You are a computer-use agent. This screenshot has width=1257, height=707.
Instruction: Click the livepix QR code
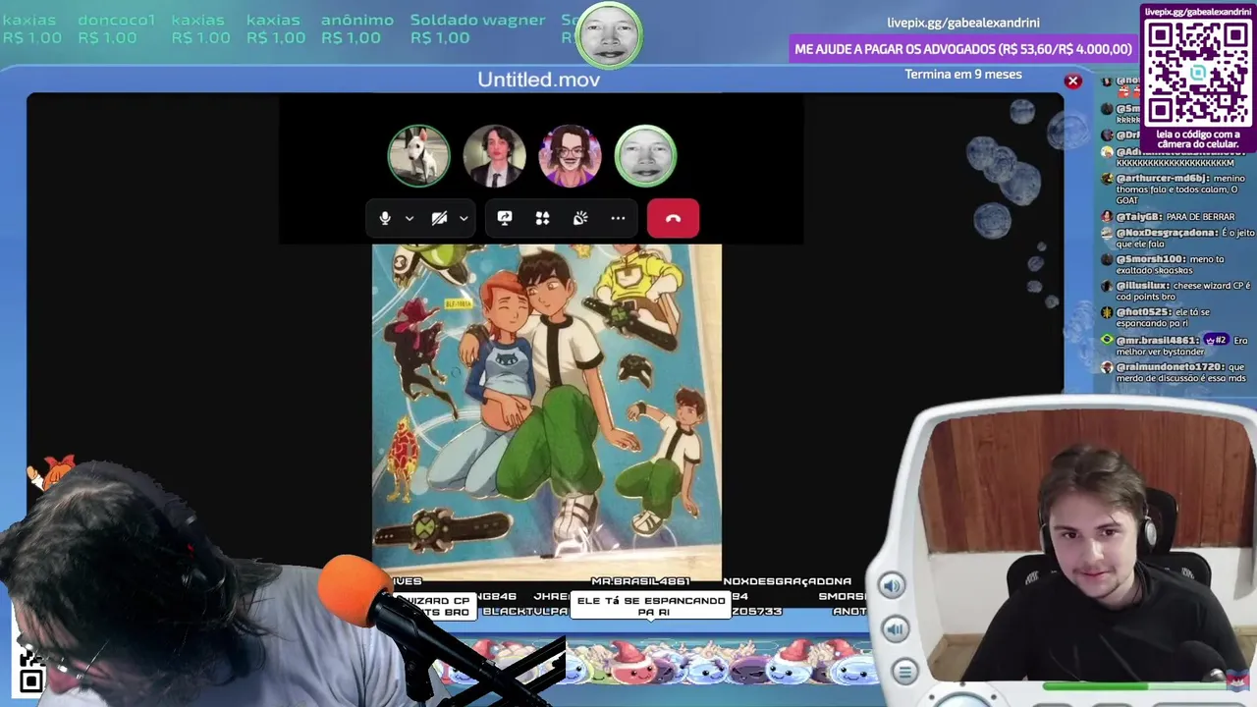(x=1198, y=71)
